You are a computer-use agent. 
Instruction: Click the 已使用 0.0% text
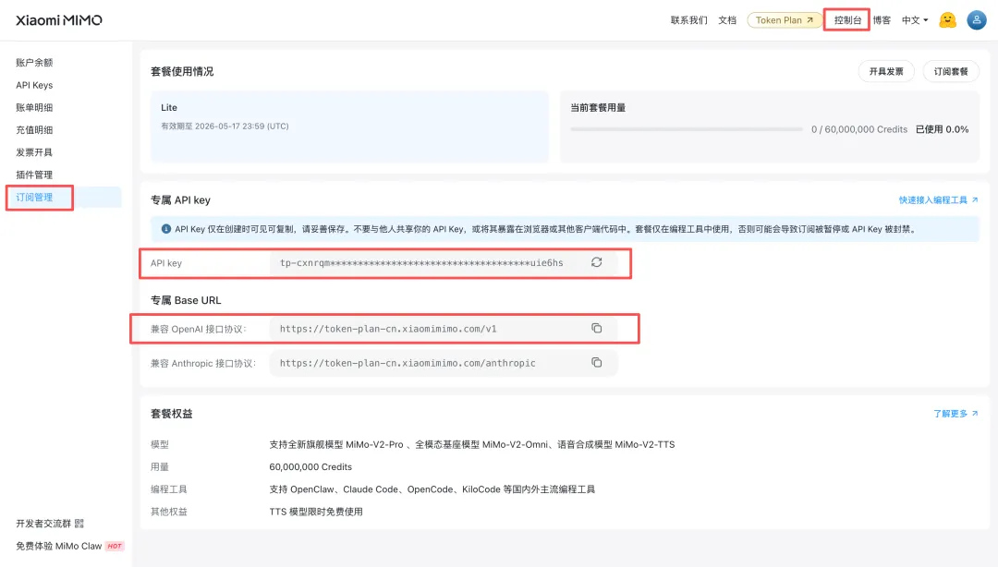click(x=942, y=129)
